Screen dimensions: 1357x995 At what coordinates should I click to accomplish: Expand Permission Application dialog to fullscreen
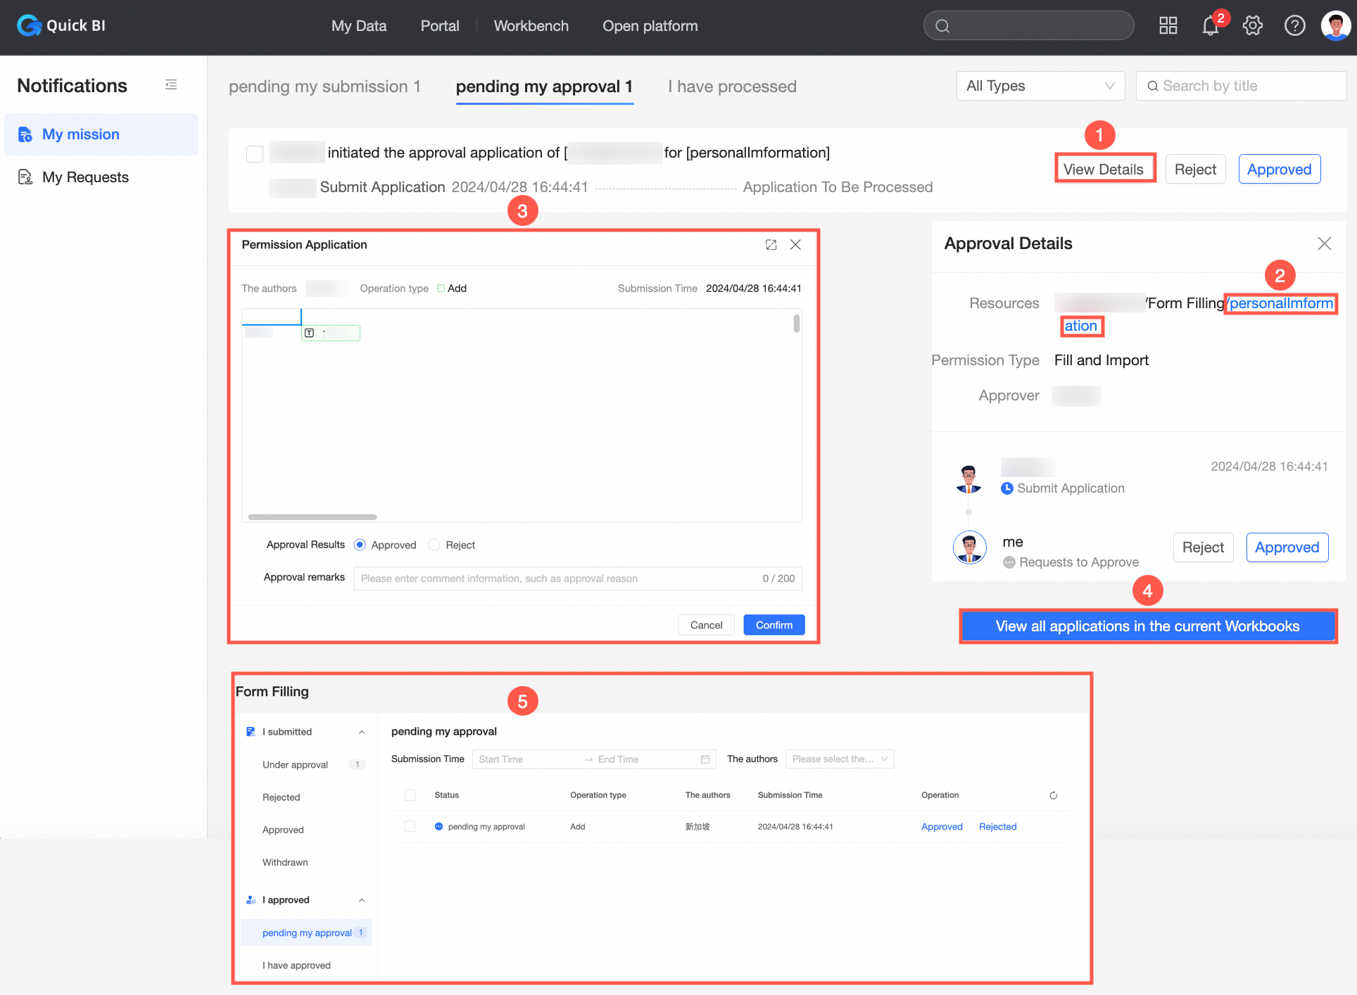point(771,245)
